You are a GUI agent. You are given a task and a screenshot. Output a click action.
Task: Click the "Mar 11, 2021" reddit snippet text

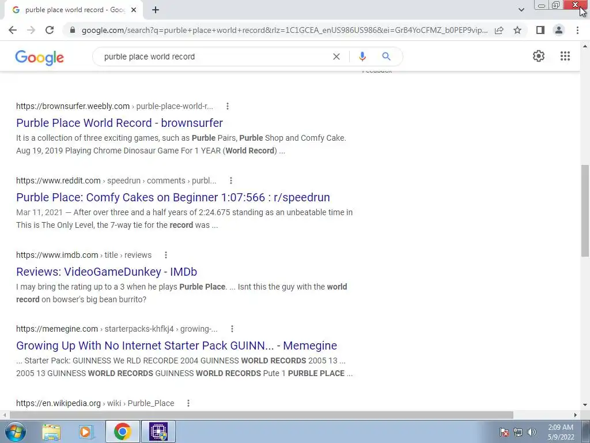40,212
